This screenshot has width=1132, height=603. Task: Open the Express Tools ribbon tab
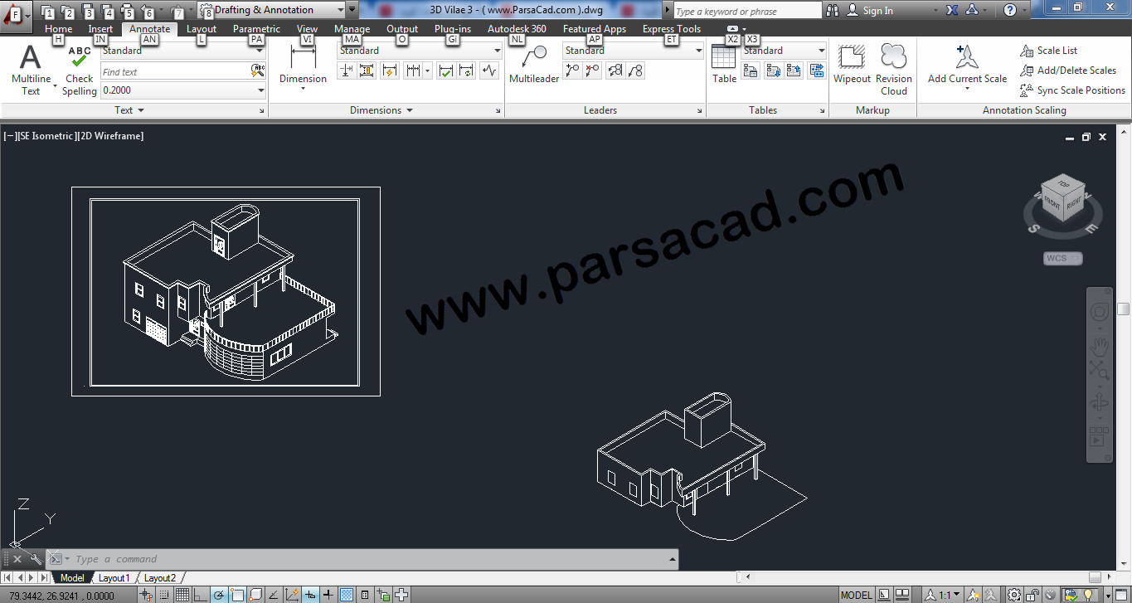pos(671,29)
